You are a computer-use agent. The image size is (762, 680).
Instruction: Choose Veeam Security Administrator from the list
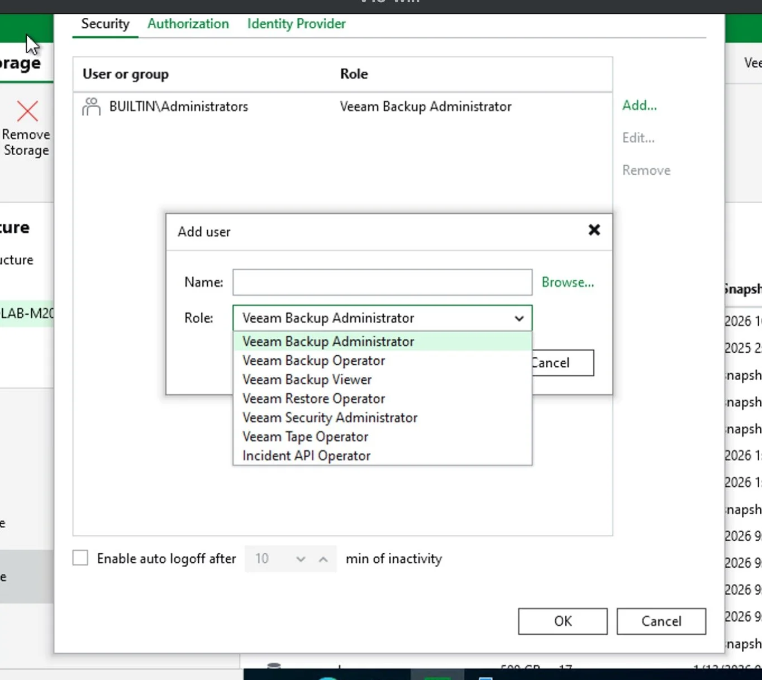329,417
